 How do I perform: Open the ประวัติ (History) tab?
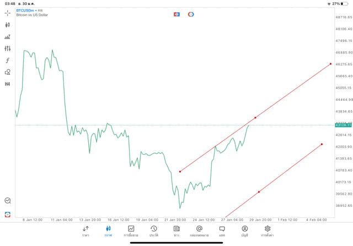pyautogui.click(x=153, y=231)
